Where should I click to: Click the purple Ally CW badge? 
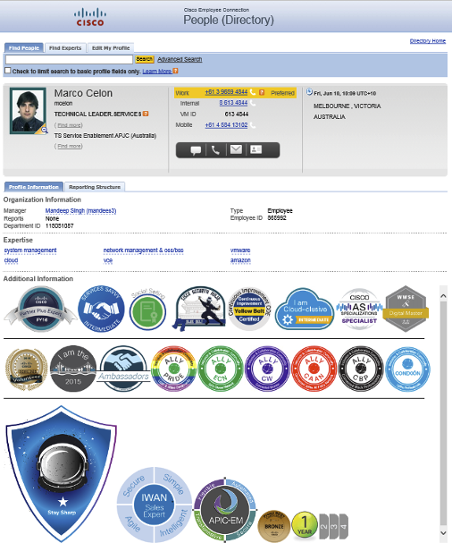267,369
